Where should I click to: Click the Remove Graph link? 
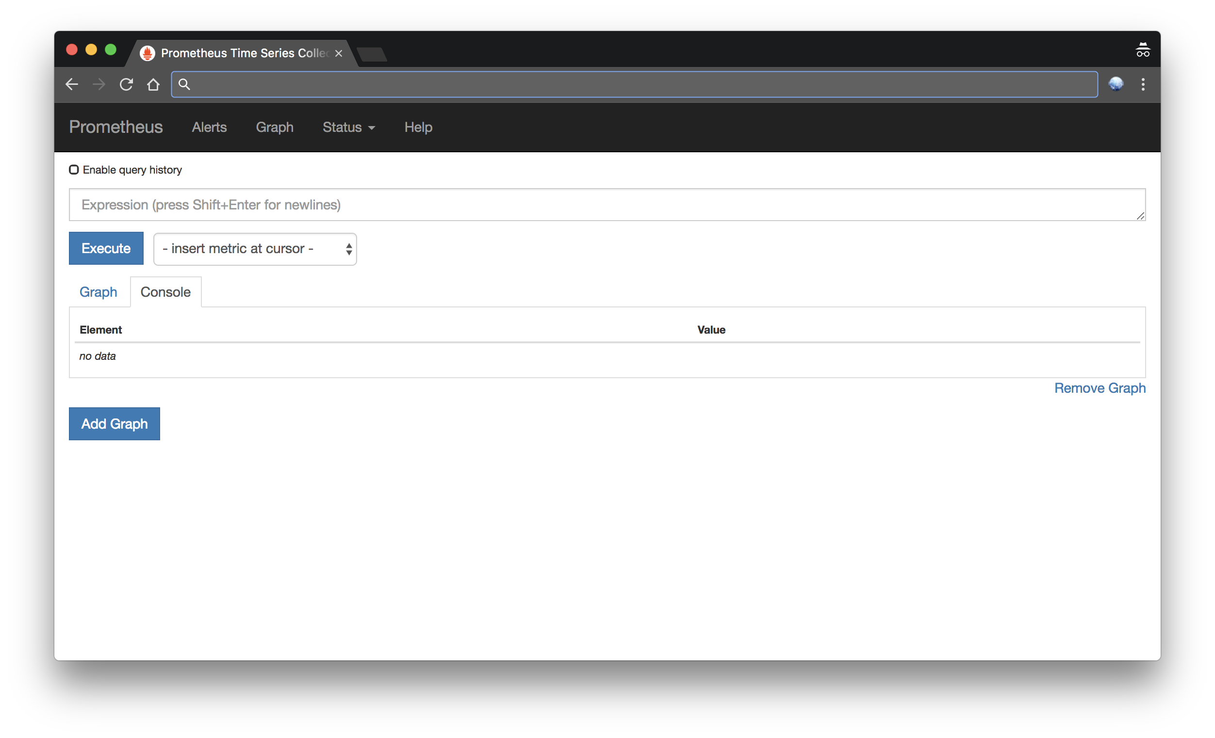[x=1100, y=388]
